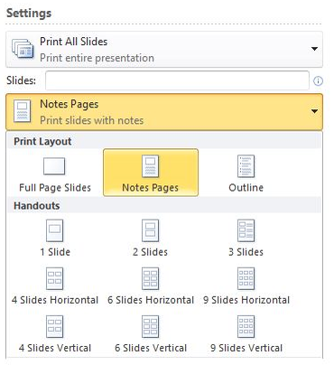This screenshot has width=334, height=365.
Task: Collapse the Notes Pages layout dropdown
Action: coord(164,112)
